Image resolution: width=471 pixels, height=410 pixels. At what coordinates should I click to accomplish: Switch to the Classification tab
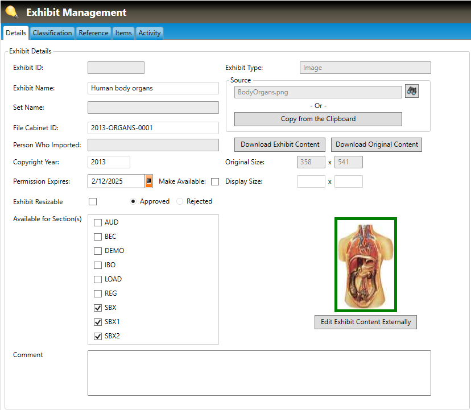[52, 33]
